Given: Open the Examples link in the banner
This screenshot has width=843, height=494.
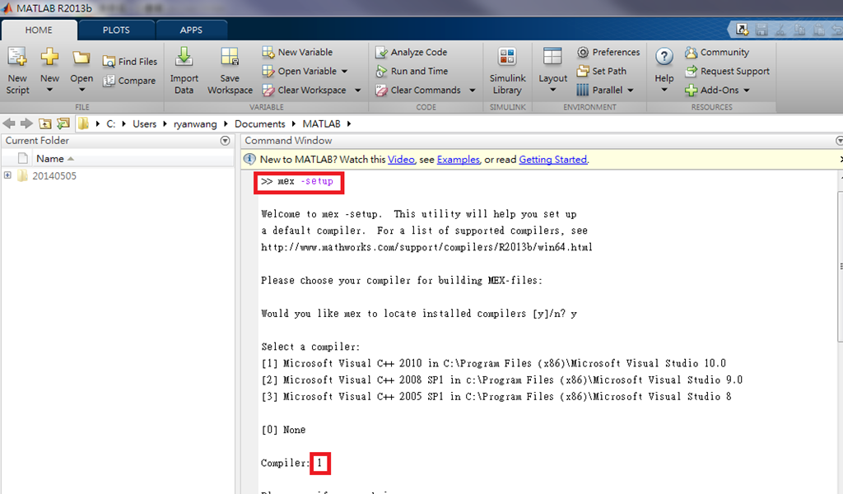Looking at the screenshot, I should point(458,160).
